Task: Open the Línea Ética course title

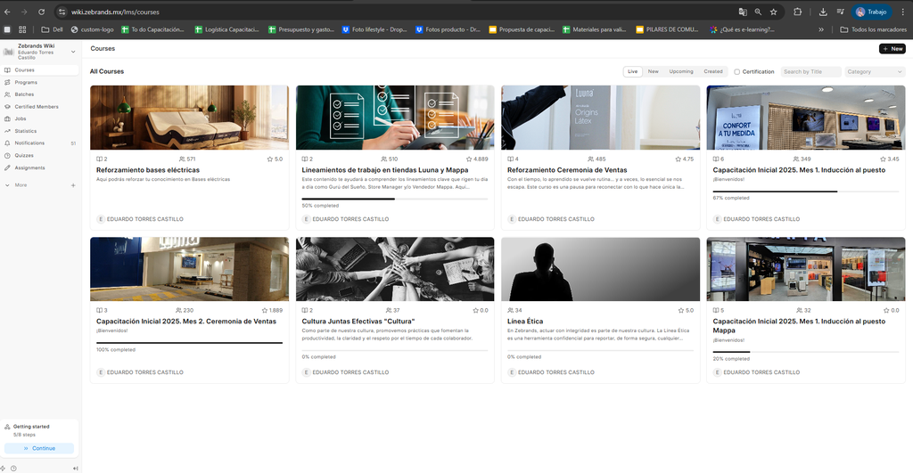Action: [x=525, y=322]
